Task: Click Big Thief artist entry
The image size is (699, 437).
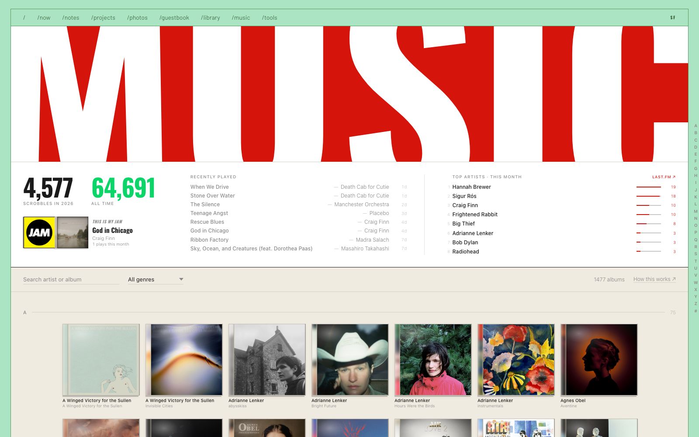Action: coord(464,224)
